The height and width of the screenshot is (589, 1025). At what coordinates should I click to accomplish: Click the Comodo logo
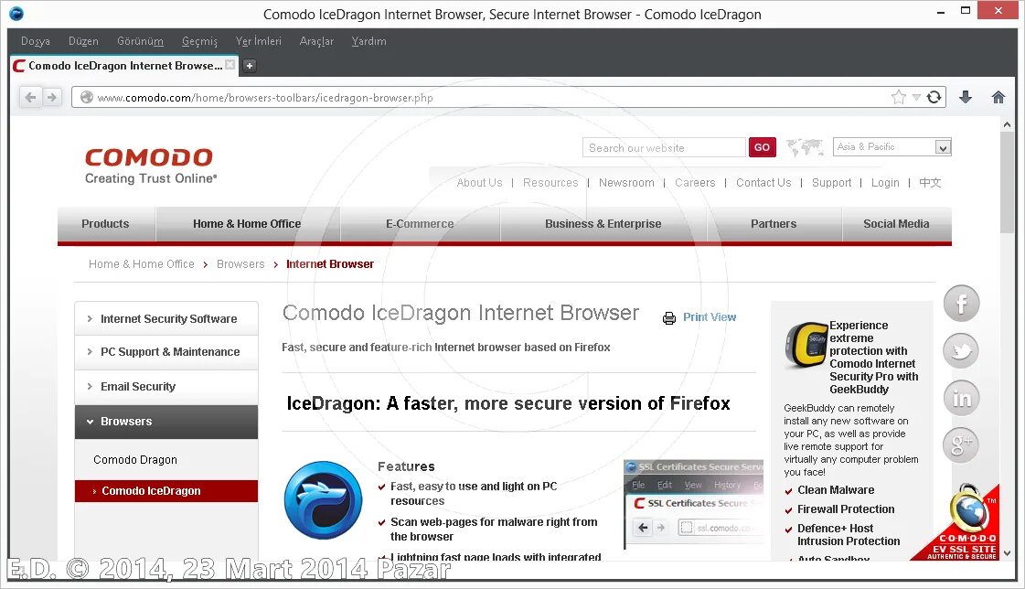(x=150, y=166)
